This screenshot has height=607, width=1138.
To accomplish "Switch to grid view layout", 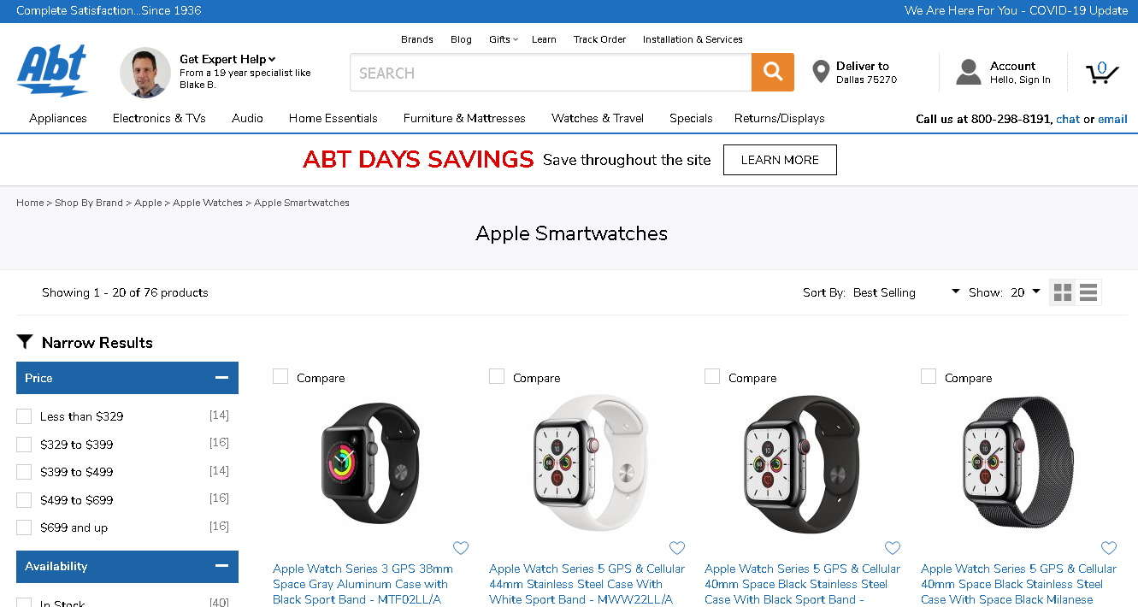I will pyautogui.click(x=1063, y=292).
